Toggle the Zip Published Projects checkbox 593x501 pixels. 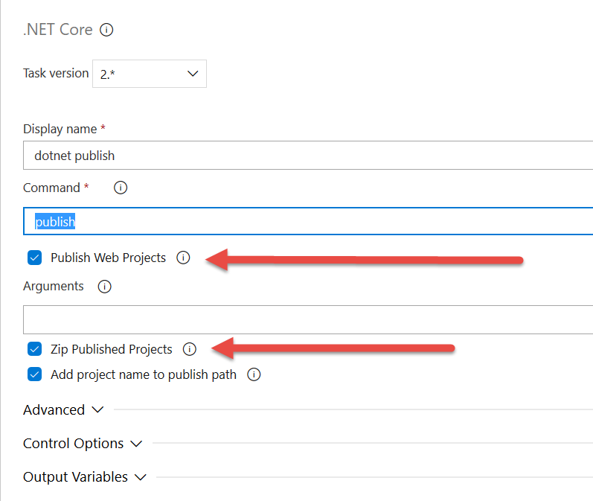35,348
